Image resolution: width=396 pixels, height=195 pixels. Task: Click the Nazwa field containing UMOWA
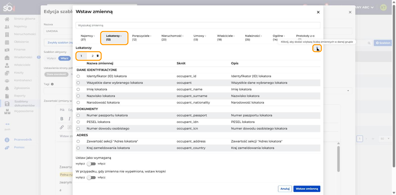coord(58,31)
